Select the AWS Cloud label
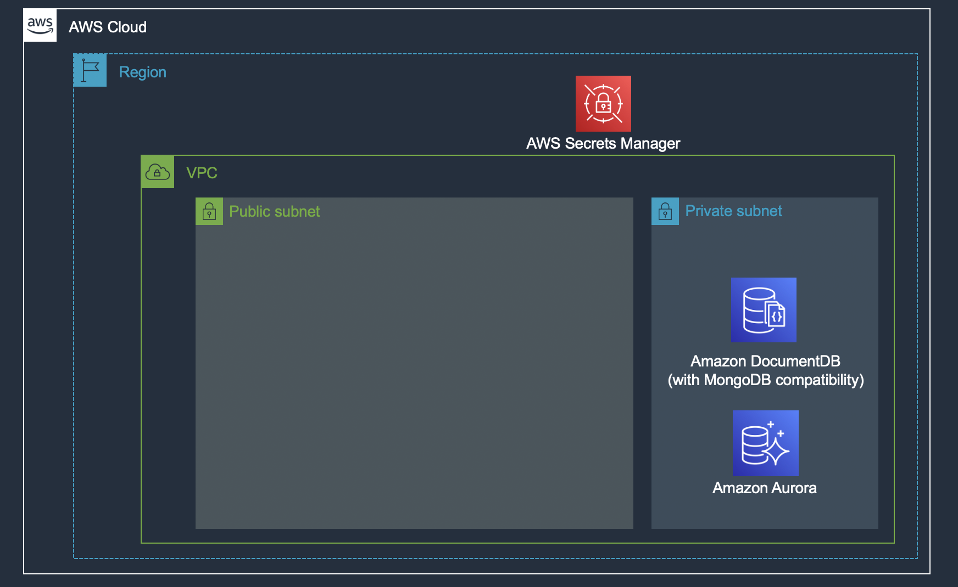Screen dimensions: 958x587 108,27
